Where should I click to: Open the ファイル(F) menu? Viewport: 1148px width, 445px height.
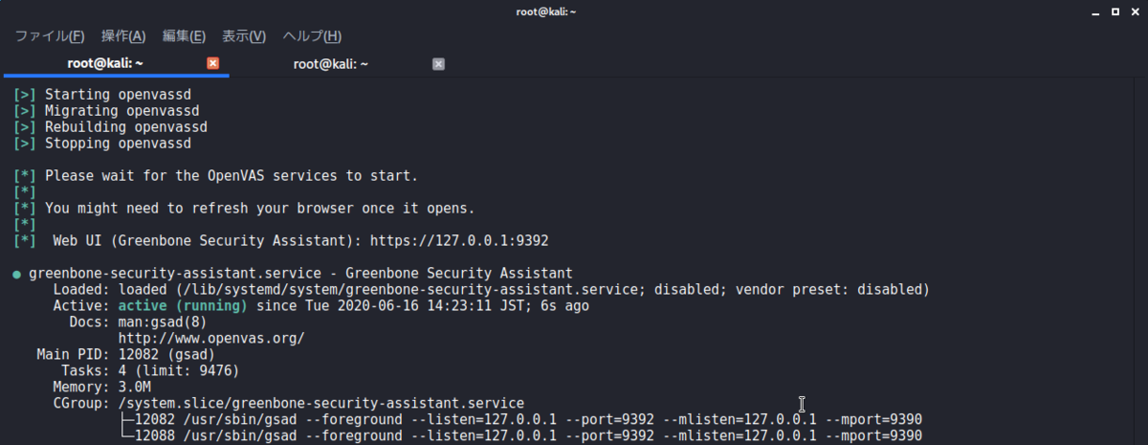50,36
